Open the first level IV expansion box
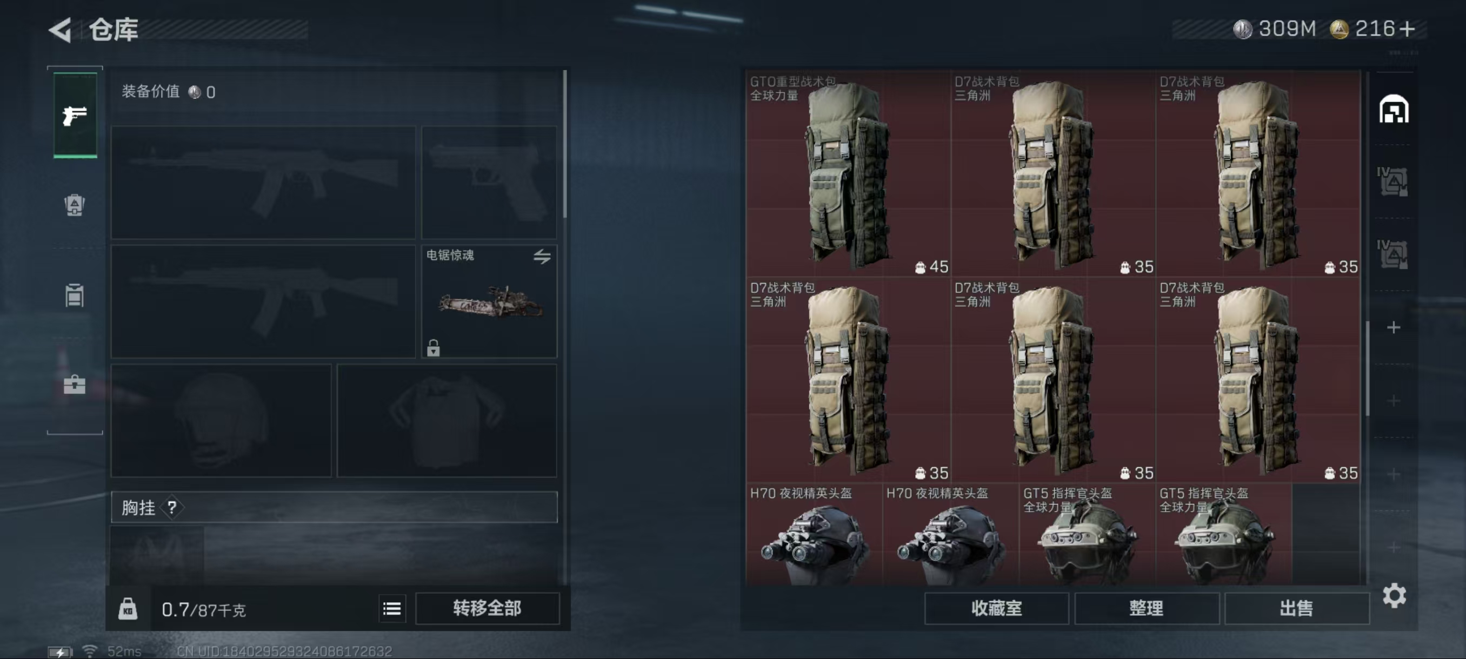 point(1392,181)
